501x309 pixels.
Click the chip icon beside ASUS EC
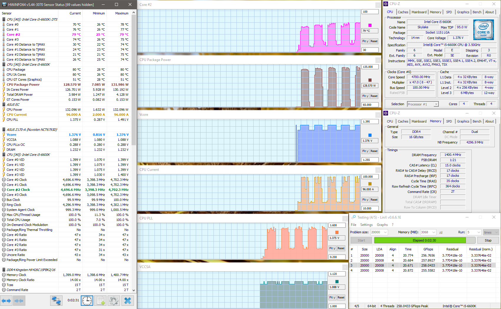tap(4, 105)
